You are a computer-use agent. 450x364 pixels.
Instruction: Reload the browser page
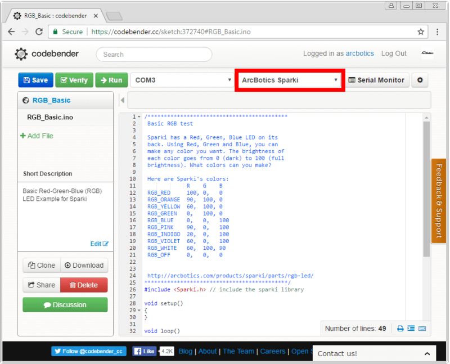[39, 32]
